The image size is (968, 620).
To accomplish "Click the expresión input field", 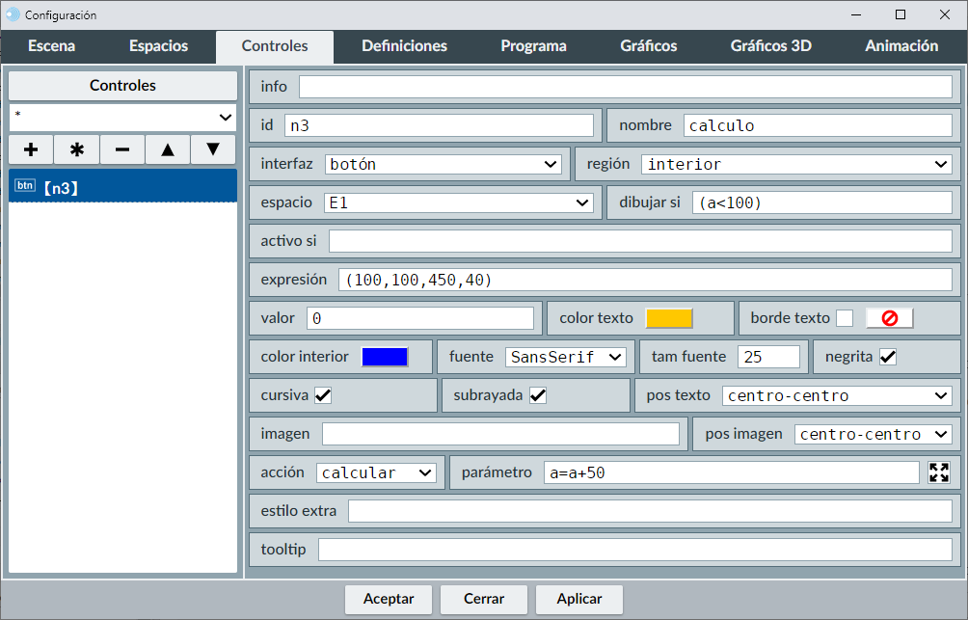I will [x=644, y=280].
